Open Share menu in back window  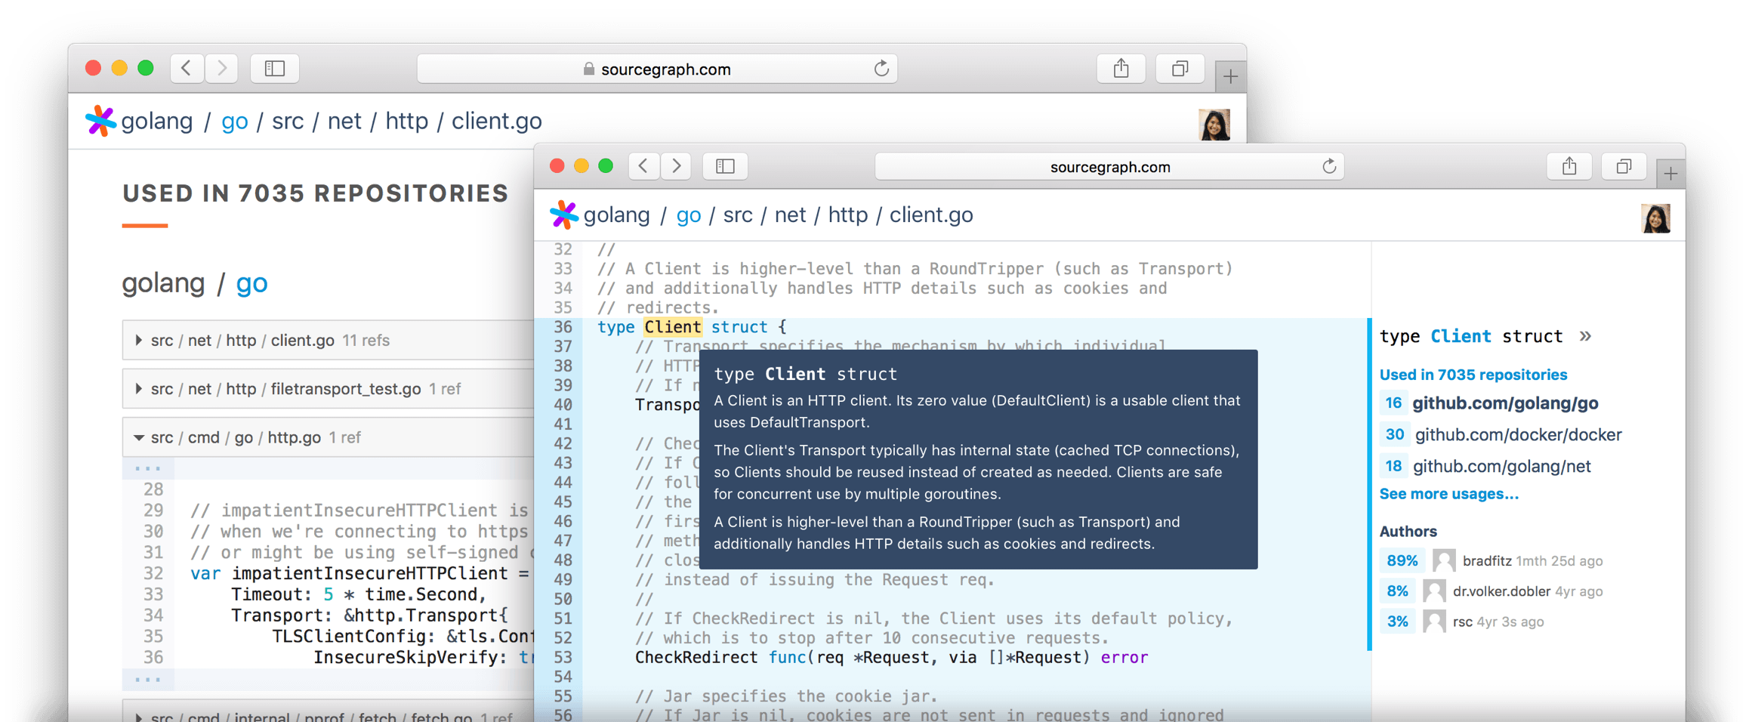[1121, 69]
